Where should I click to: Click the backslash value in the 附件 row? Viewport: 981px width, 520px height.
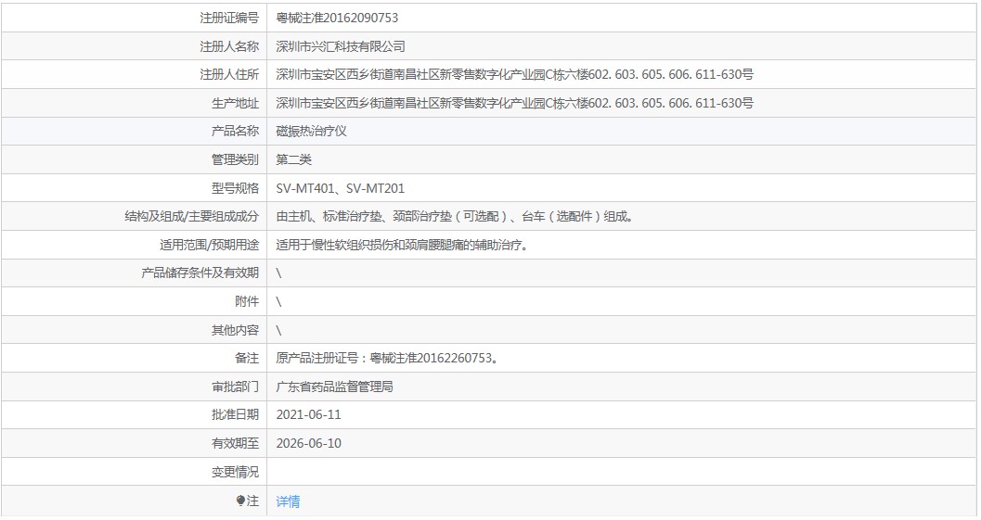tap(278, 302)
